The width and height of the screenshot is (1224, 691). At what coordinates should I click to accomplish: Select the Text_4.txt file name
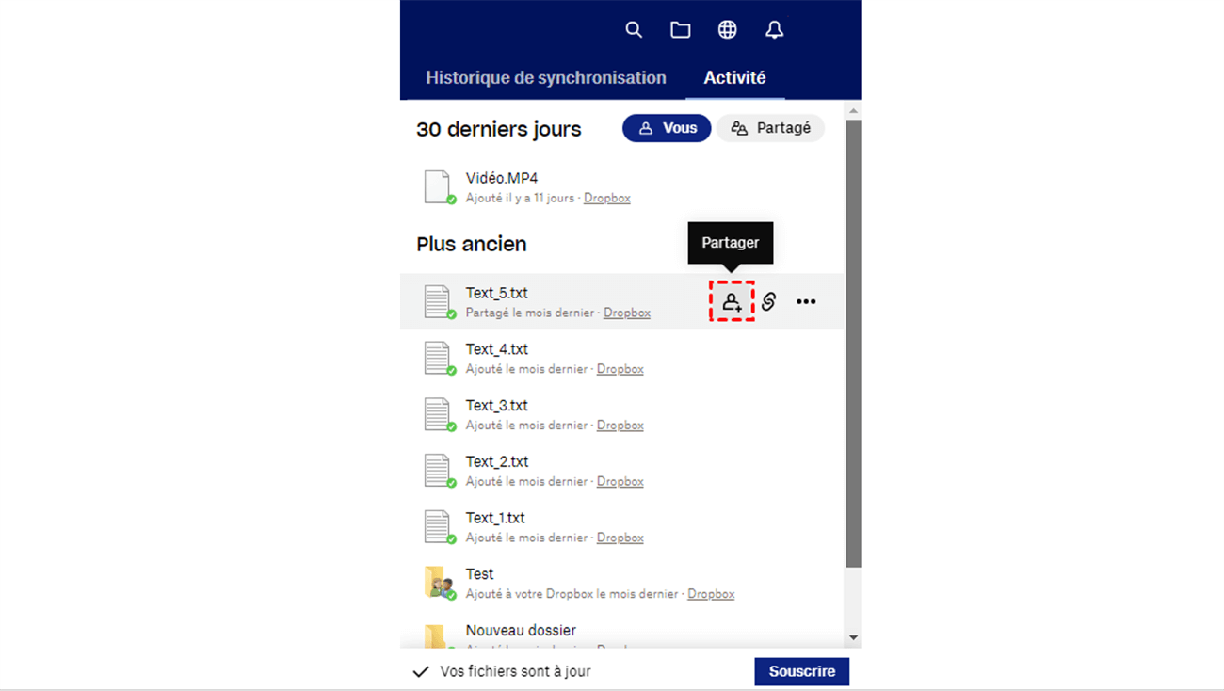tap(497, 349)
